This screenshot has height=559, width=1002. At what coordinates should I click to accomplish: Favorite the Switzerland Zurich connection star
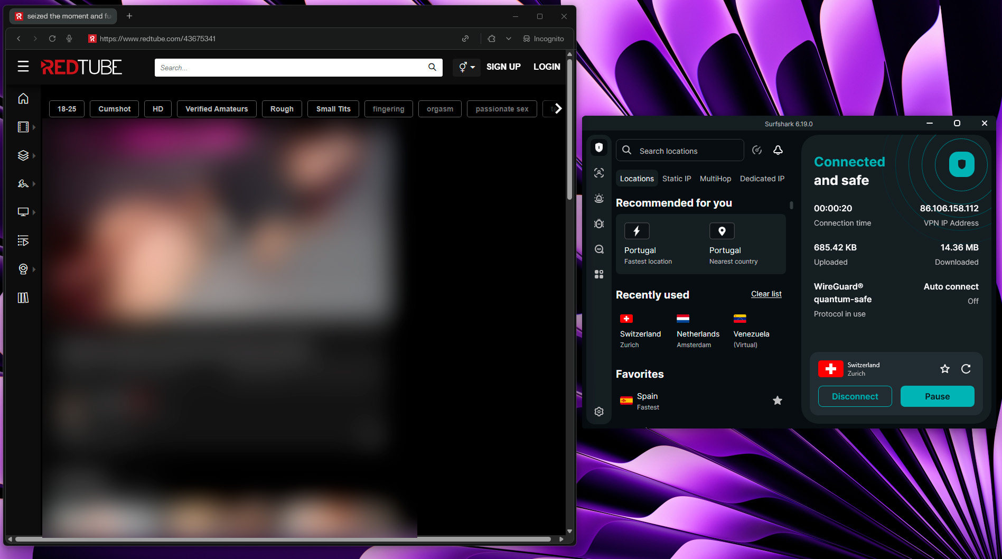(x=945, y=369)
